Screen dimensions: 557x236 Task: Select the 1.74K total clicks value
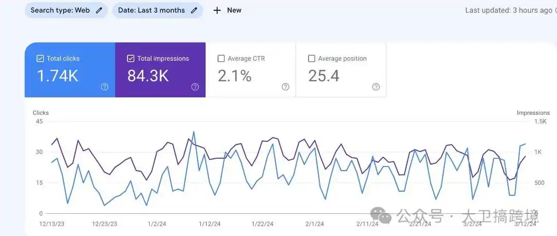[x=58, y=76]
